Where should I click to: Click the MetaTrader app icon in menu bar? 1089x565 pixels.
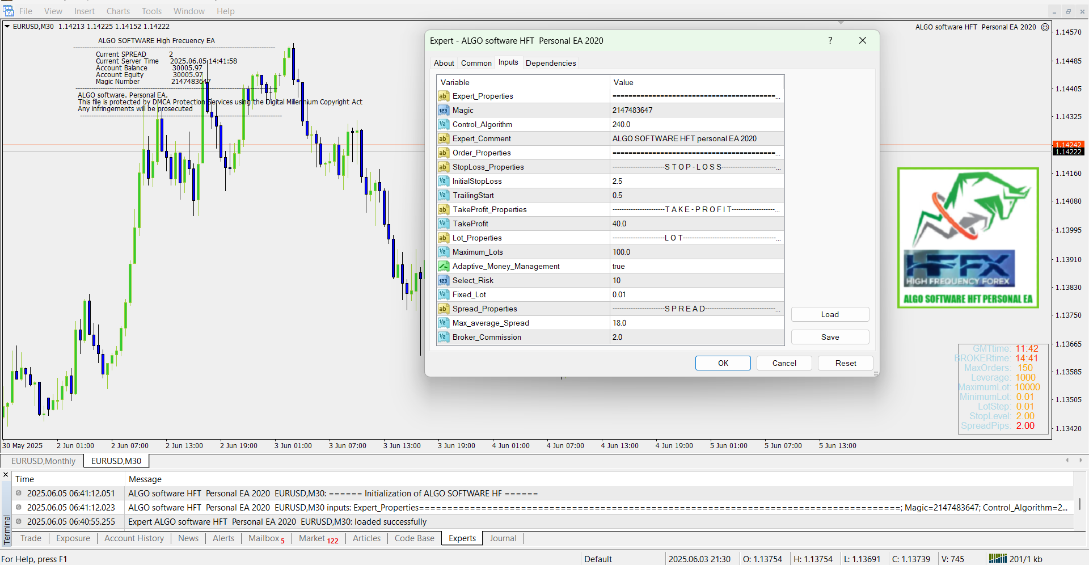pyautogui.click(x=9, y=11)
